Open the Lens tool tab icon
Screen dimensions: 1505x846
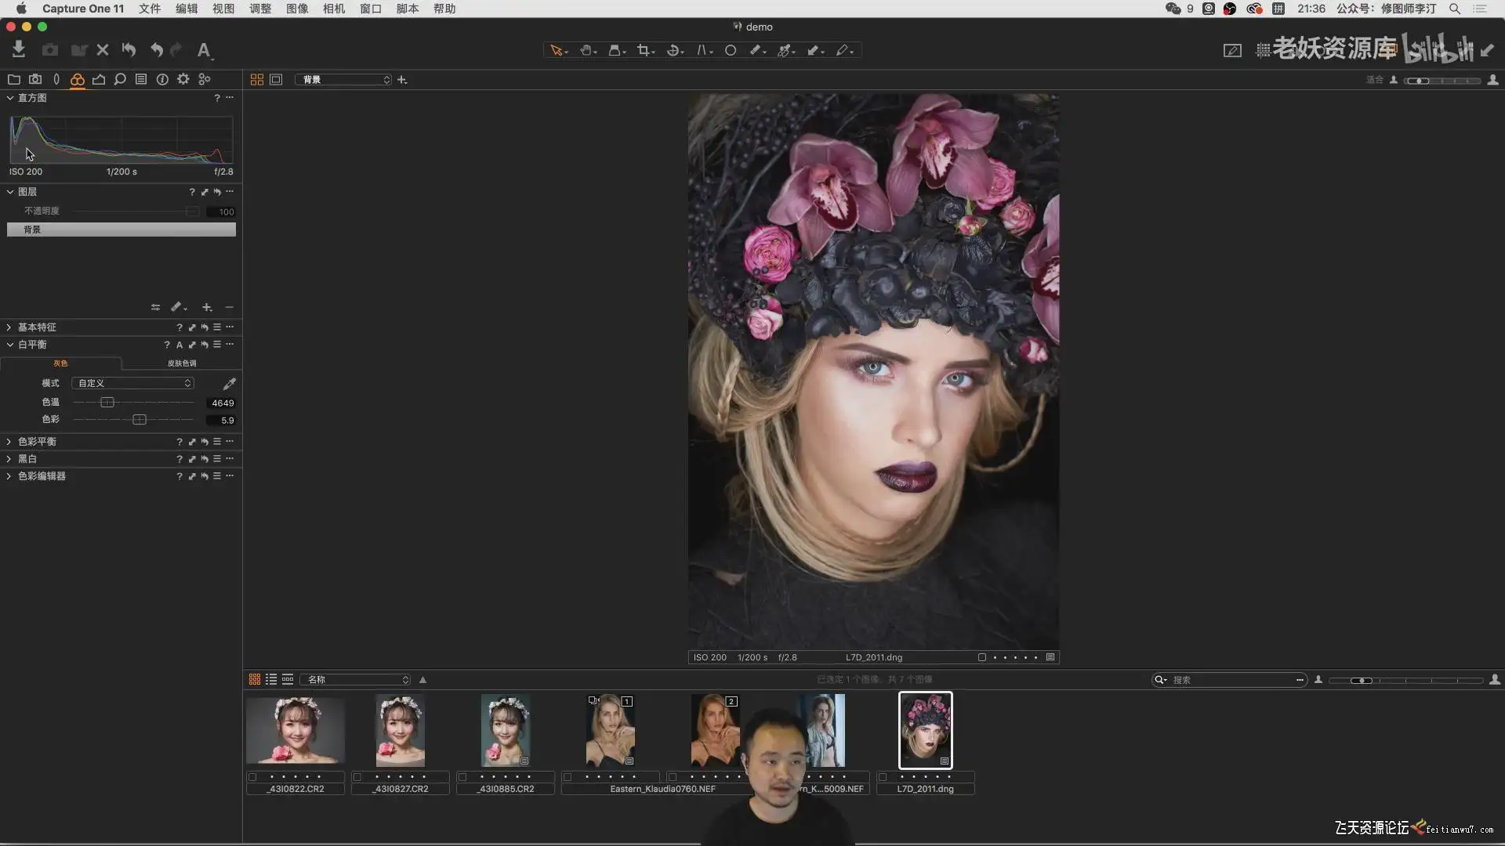tap(56, 79)
